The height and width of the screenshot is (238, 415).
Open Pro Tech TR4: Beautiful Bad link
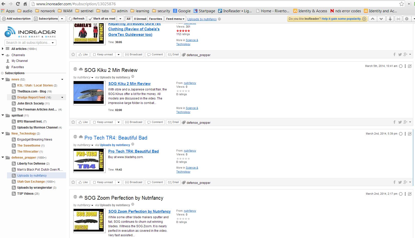click(133, 151)
